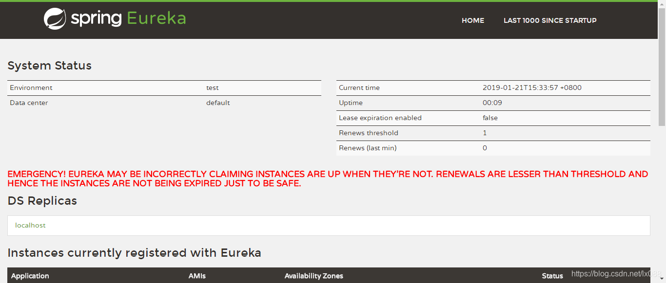Select the Renews threshold label
The width and height of the screenshot is (666, 283).
(x=369, y=133)
